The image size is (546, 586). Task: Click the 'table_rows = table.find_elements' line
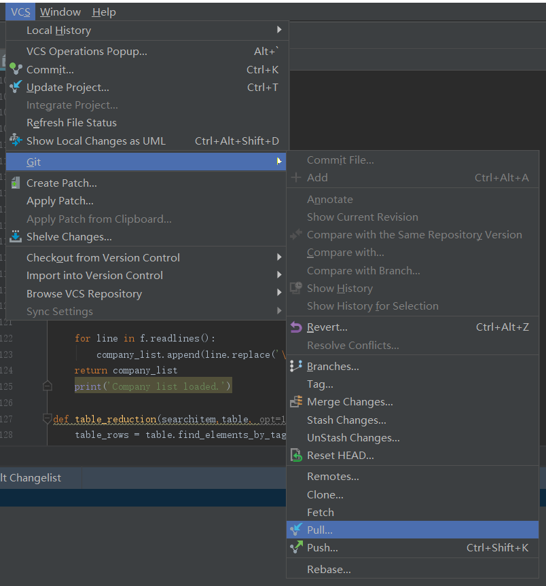(181, 435)
